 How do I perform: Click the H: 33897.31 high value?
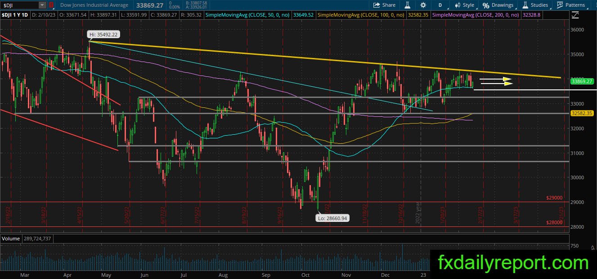(x=104, y=15)
